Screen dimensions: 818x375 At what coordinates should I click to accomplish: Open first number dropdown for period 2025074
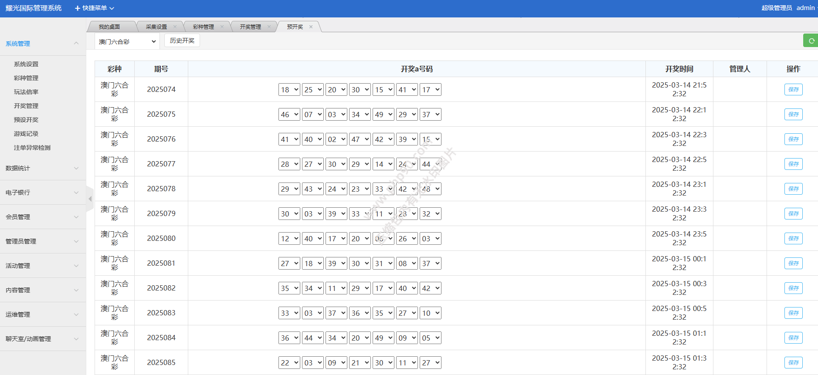[289, 90]
